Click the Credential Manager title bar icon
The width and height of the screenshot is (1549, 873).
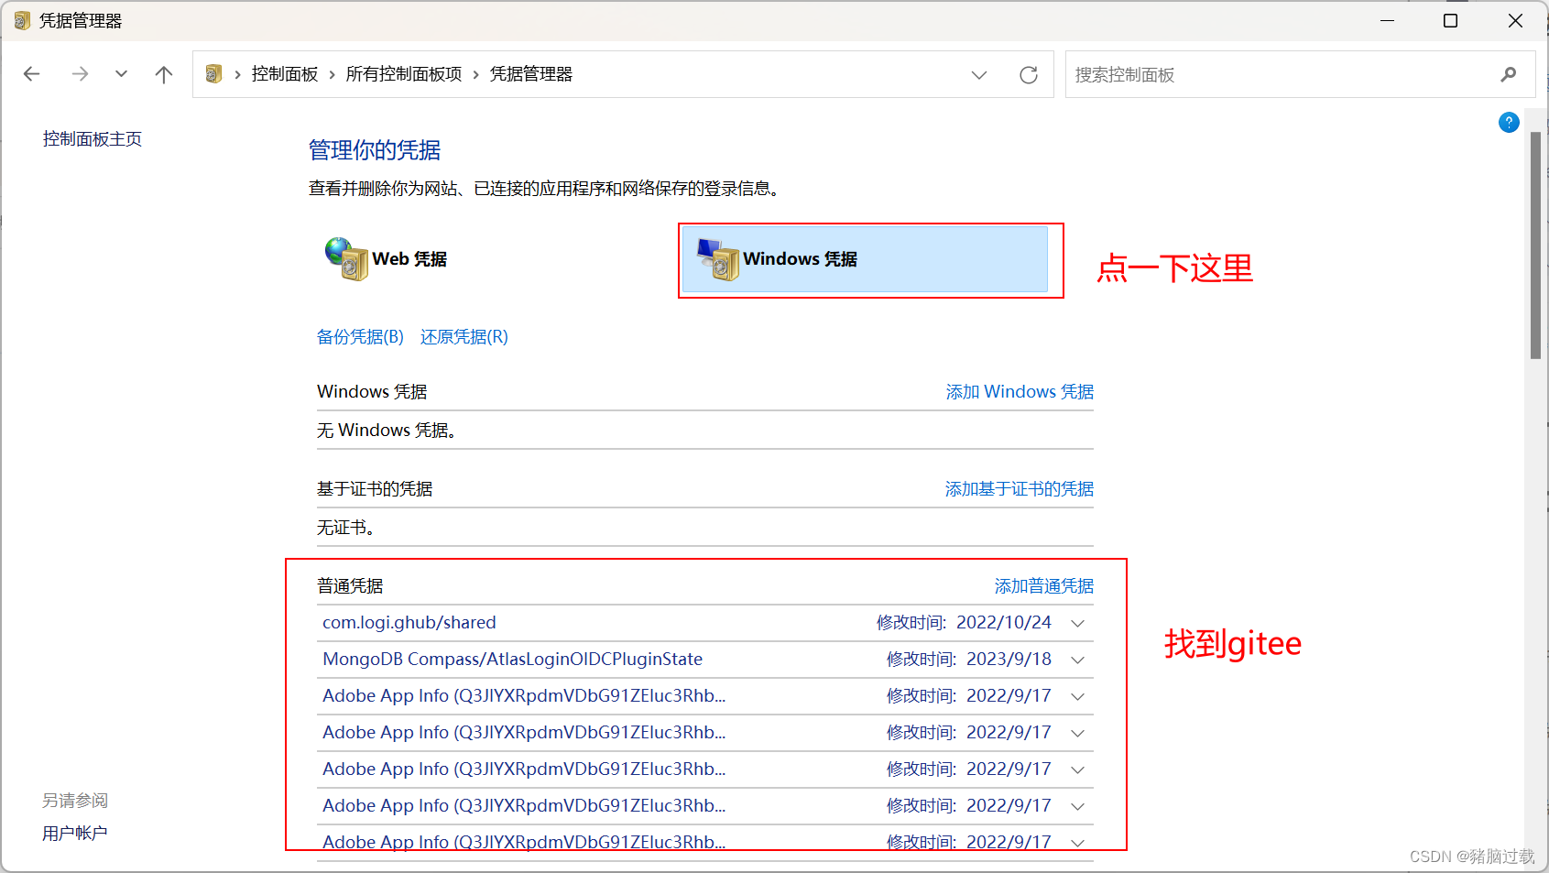pyautogui.click(x=22, y=20)
